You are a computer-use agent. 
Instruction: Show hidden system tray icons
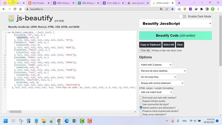click(x=167, y=121)
